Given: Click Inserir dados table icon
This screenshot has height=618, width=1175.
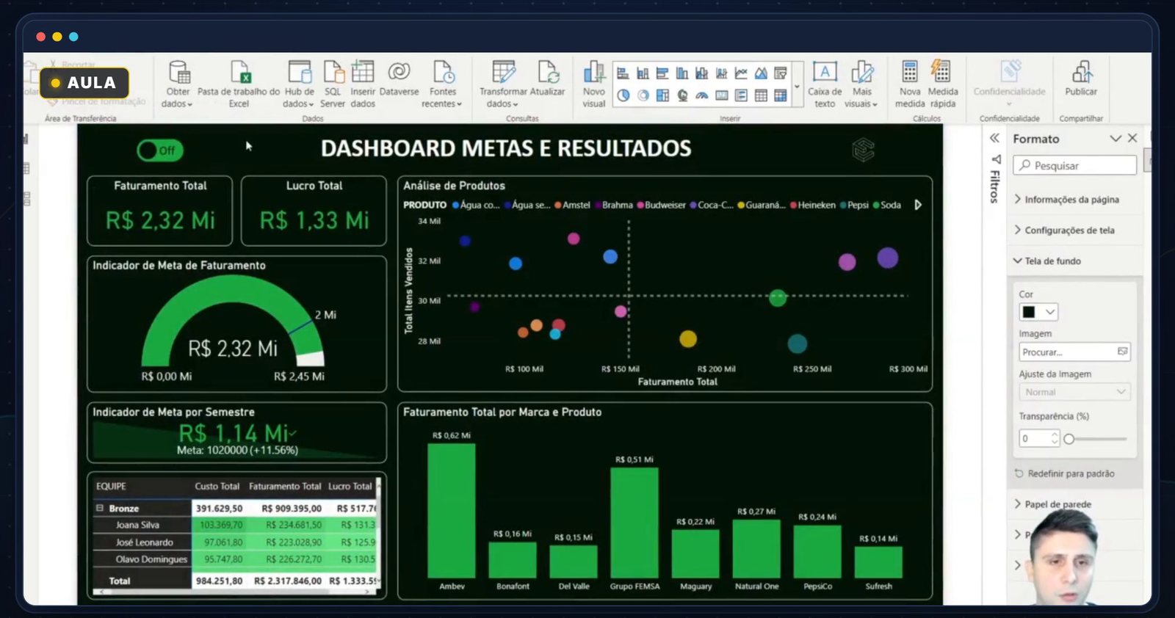Looking at the screenshot, I should 363,72.
